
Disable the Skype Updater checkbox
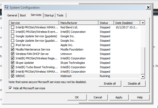click(13, 63)
